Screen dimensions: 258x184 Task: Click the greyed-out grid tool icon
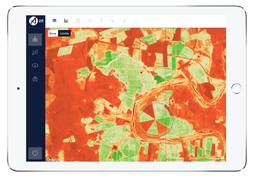point(78,21)
